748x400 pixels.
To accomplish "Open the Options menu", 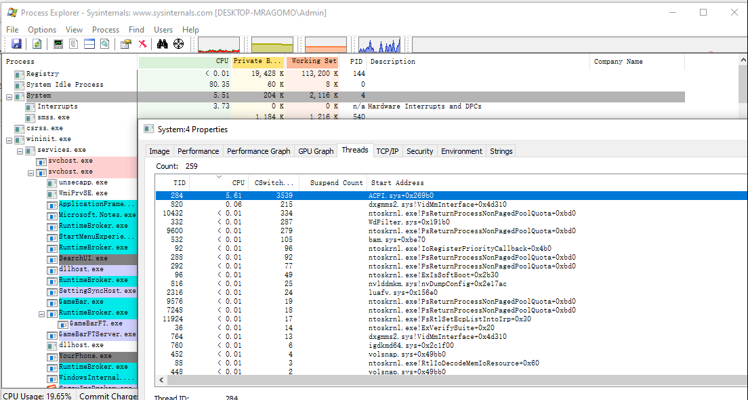I will click(x=42, y=30).
